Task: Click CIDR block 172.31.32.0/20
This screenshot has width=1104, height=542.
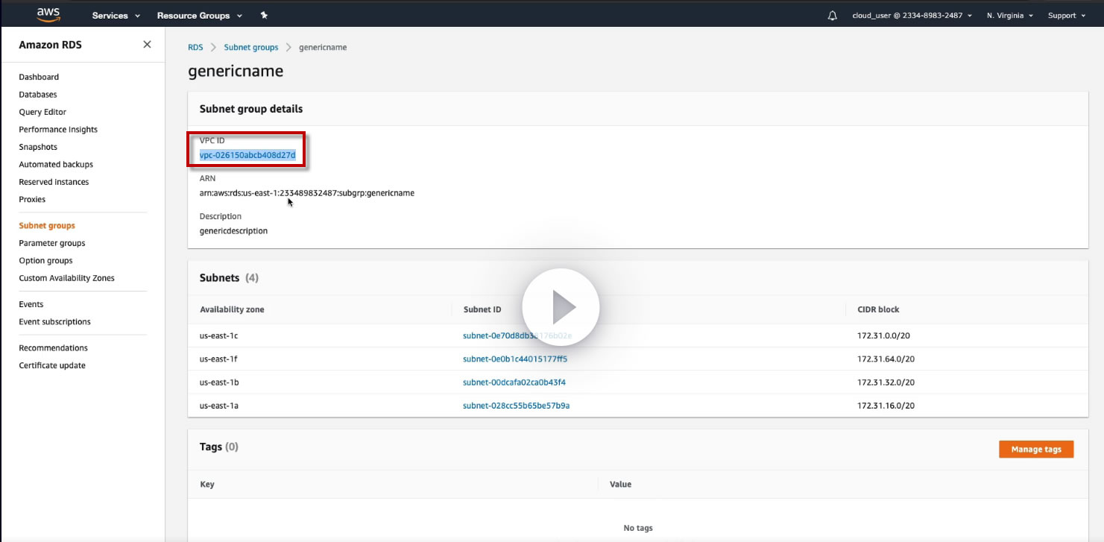Action: click(886, 382)
